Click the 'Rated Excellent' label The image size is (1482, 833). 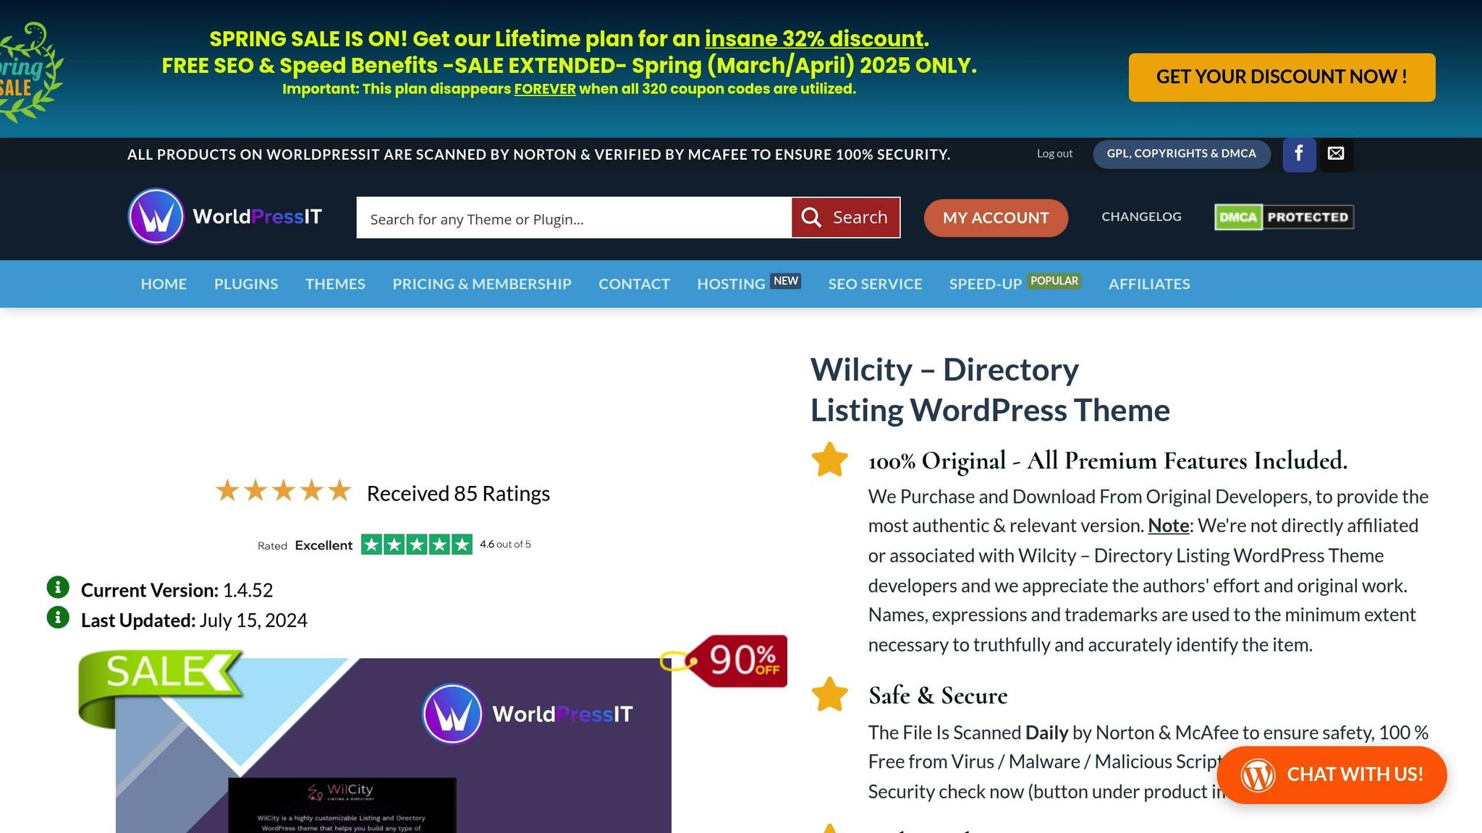pyautogui.click(x=305, y=545)
